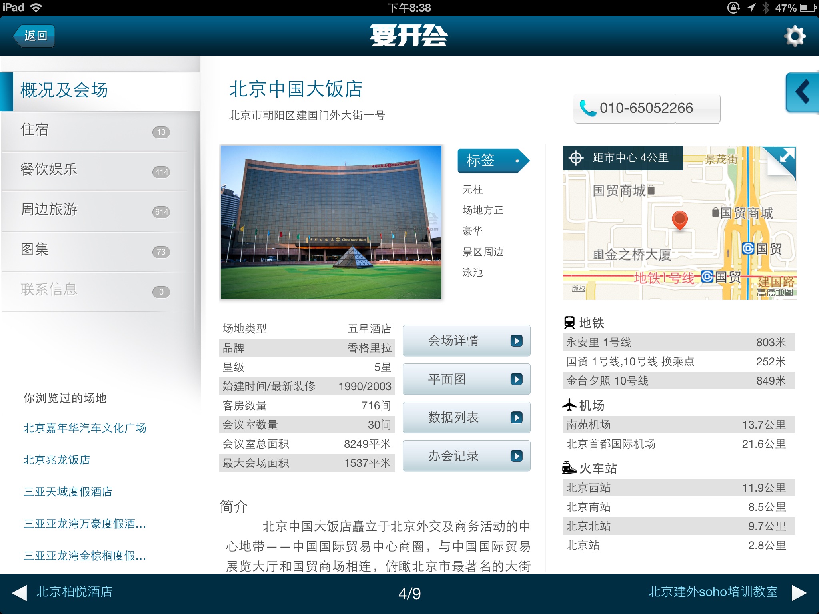Tap the 414 badge next to 餐饮娱乐
This screenshot has width=819, height=614.
point(161,172)
